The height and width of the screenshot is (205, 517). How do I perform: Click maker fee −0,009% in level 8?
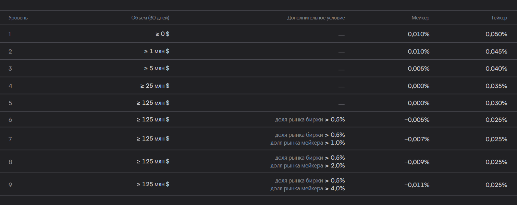417,162
